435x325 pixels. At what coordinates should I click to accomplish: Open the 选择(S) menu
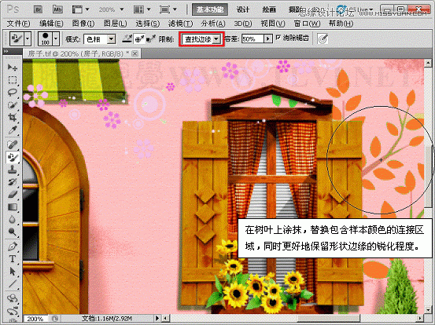coord(148,24)
